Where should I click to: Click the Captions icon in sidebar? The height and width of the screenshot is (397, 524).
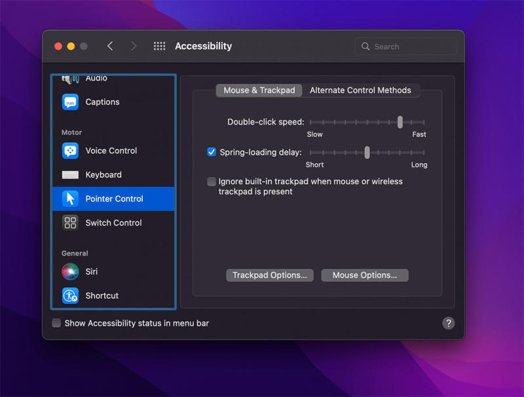pos(70,102)
